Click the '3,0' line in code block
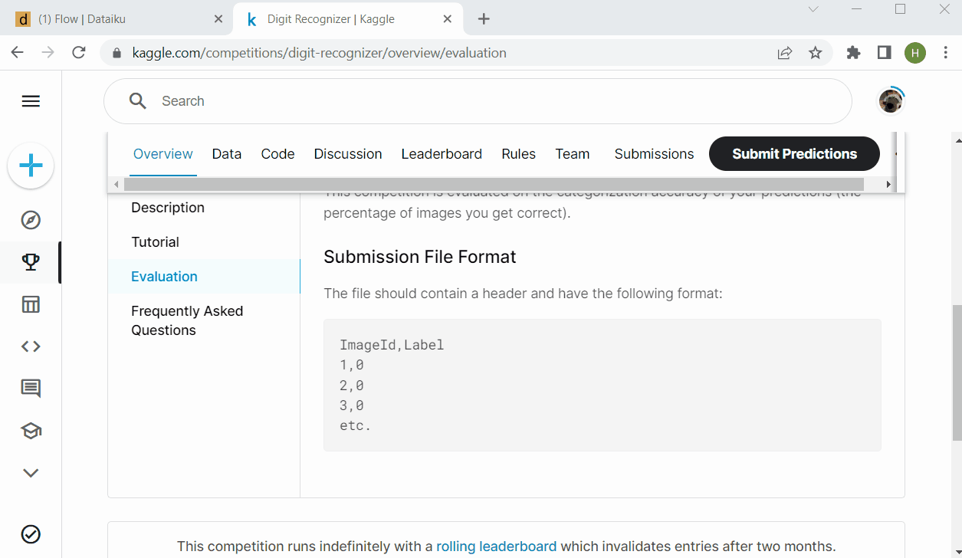Screen dimensions: 962x558 coord(352,405)
